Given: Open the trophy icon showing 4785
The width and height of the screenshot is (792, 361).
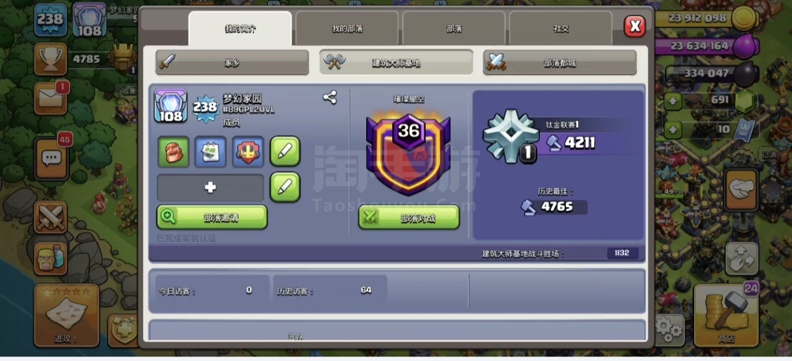Looking at the screenshot, I should [x=51, y=60].
